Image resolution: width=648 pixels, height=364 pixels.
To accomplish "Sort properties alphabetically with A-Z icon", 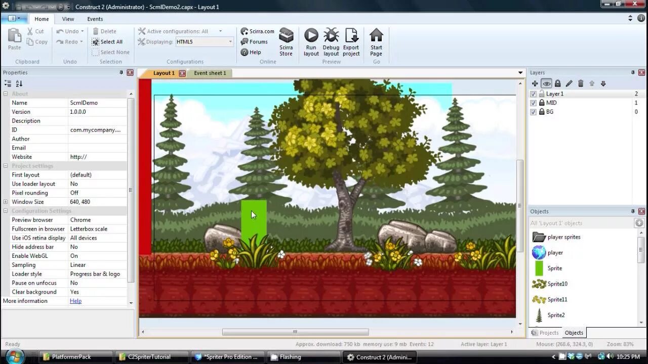I will pos(19,83).
